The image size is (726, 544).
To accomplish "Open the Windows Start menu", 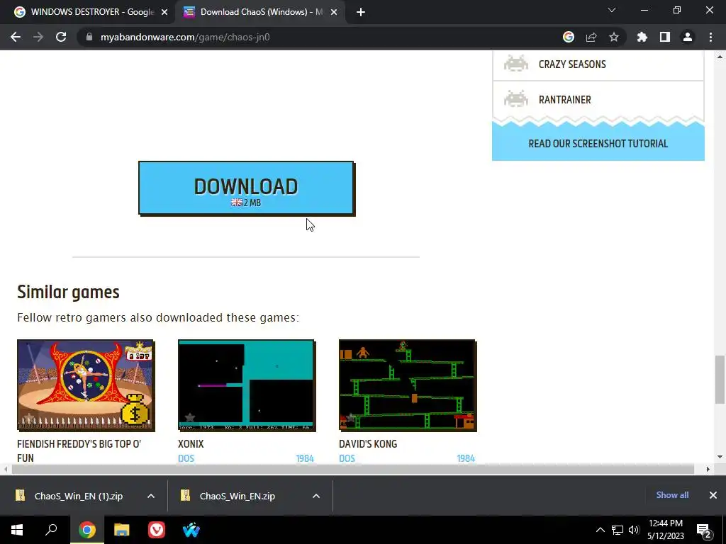I will point(17,530).
